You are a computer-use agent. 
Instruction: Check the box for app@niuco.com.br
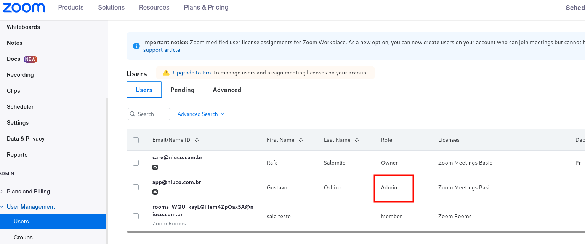[136, 187]
